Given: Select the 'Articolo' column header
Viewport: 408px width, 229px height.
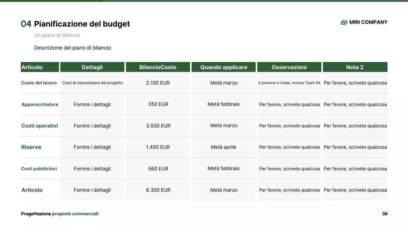Looking at the screenshot, I should 32,67.
